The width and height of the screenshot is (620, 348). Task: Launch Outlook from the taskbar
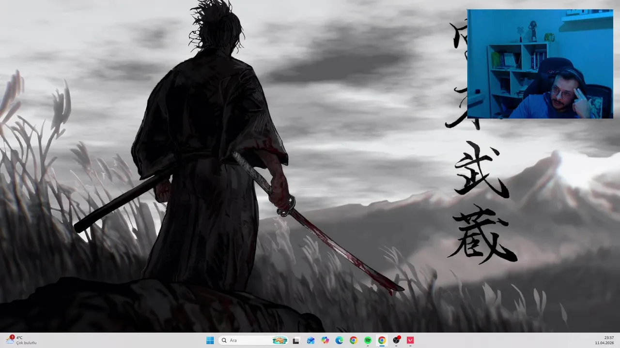click(x=310, y=340)
